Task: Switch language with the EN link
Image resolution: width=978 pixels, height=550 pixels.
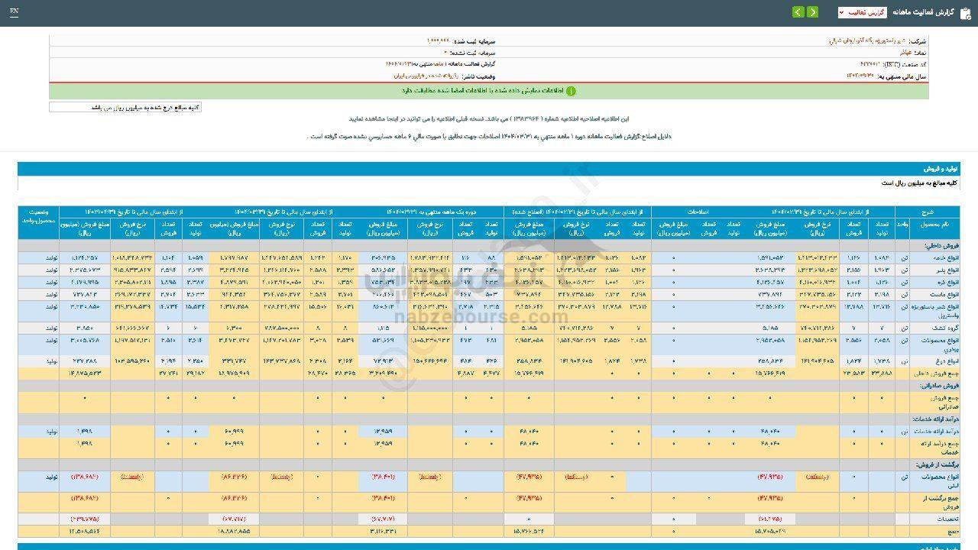Action: 15,12
